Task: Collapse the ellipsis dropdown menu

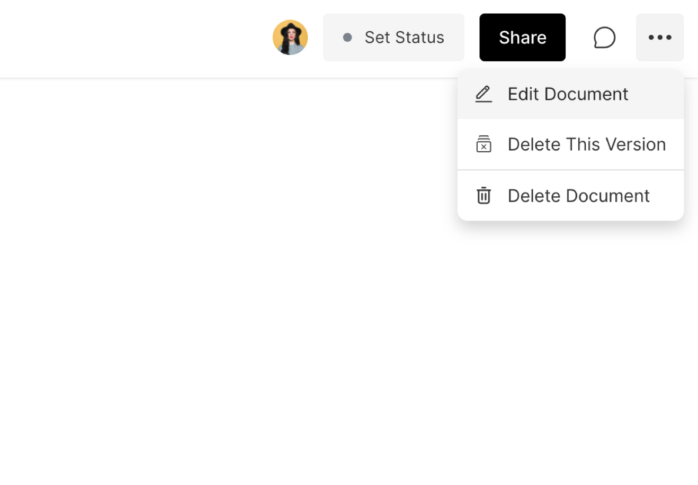Action: (x=660, y=38)
